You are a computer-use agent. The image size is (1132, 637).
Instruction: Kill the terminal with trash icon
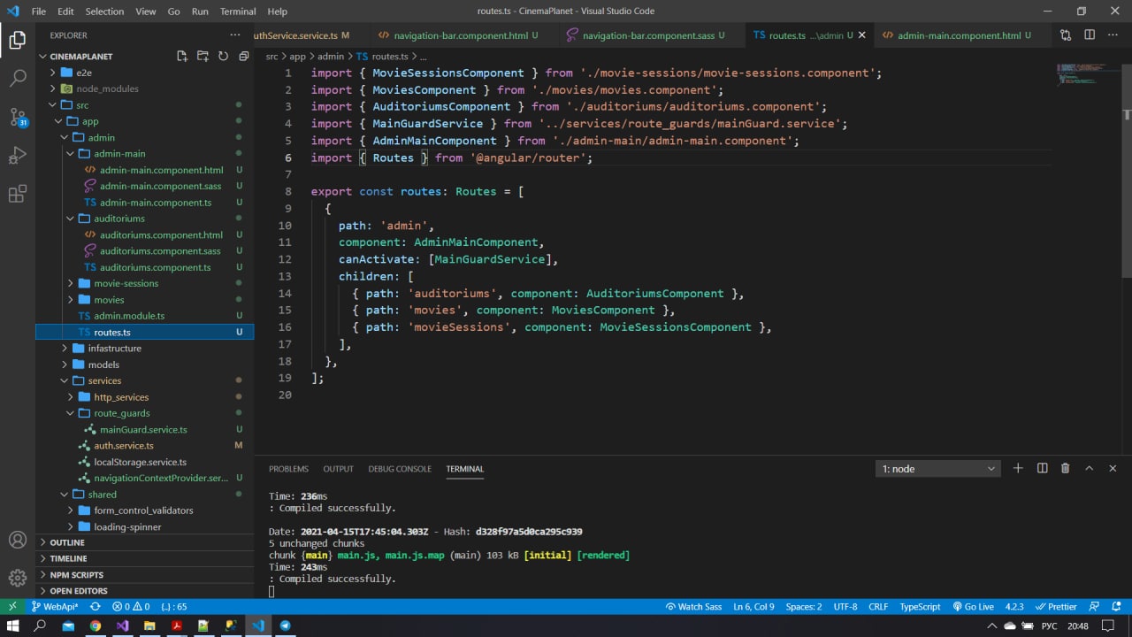[x=1065, y=468]
